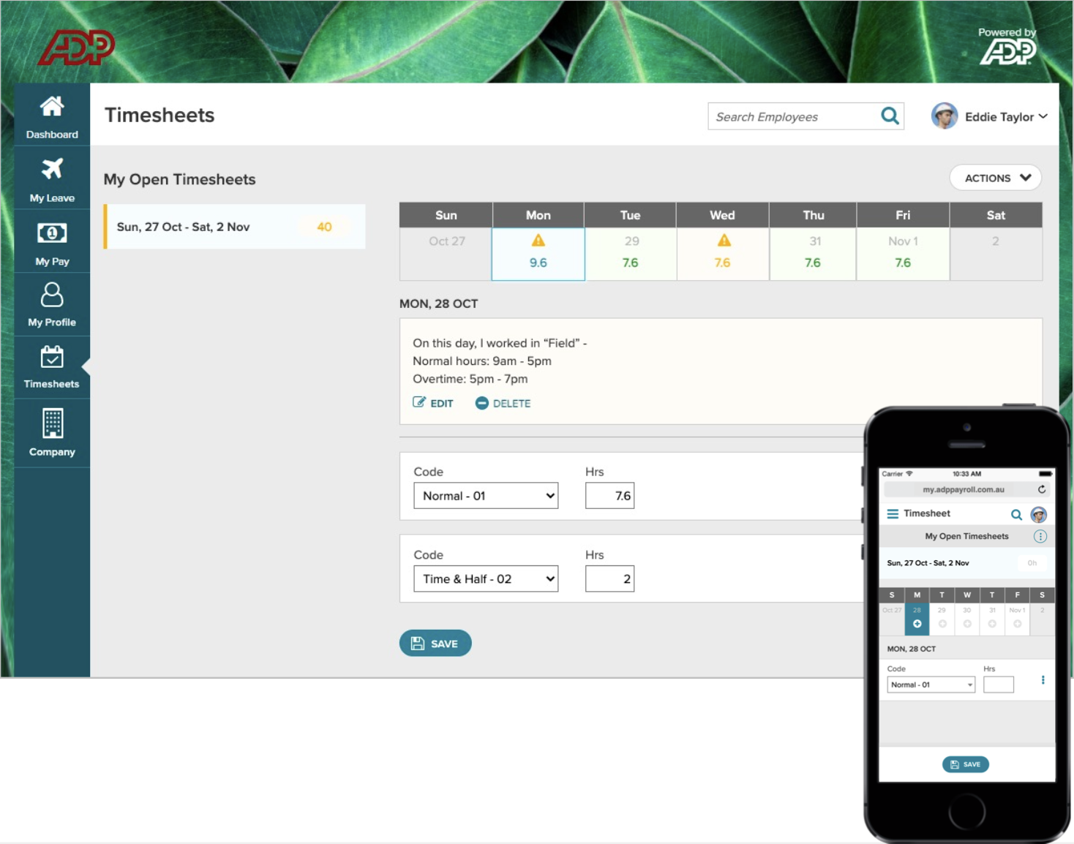Open the Sun, 27 Oct - Sat, 2 Nov timesheet
This screenshot has width=1074, height=844.
pos(235,227)
